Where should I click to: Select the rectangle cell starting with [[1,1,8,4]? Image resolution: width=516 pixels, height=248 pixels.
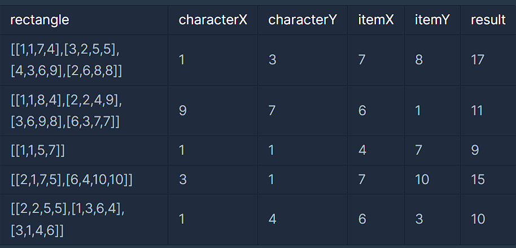[84, 111]
